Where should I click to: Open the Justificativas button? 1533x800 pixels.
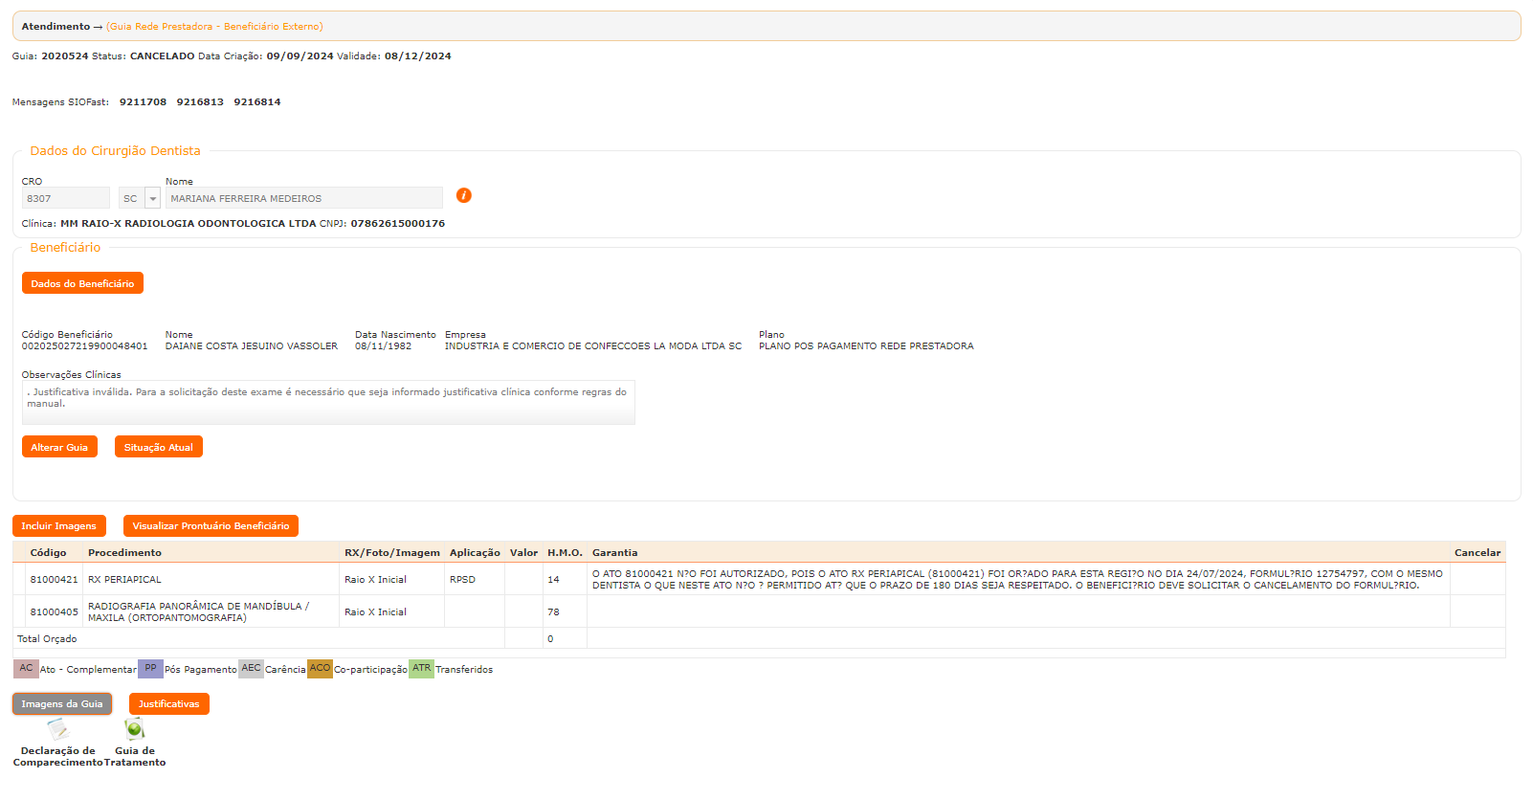pos(169,703)
